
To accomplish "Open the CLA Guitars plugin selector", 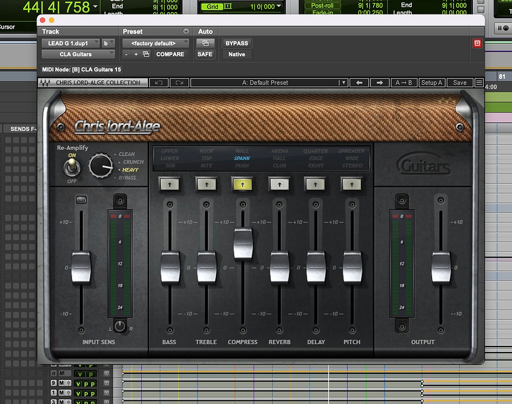I will click(x=78, y=54).
